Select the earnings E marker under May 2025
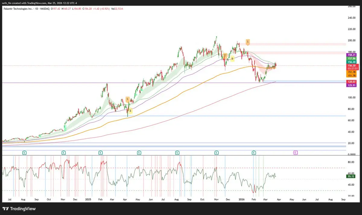Image resolution: width=362 pixels, height=215 pixels. pos(139,153)
